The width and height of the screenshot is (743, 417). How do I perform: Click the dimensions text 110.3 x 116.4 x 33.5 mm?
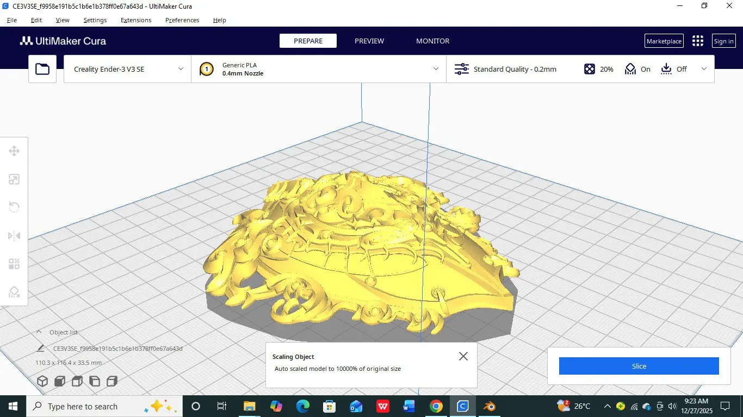click(69, 363)
